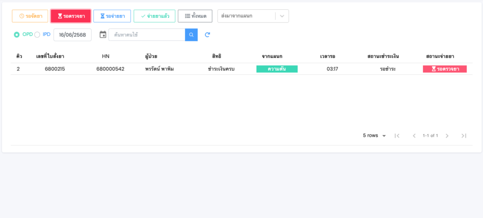Go to the next page of results
483x218 pixels.
pos(447,136)
